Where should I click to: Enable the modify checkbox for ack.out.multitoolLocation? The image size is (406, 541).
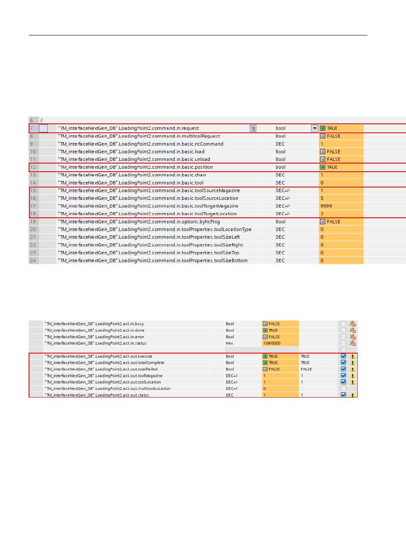[x=343, y=389]
